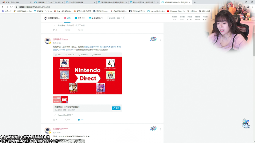Switch to the fifth browser tab
The height and width of the screenshot is (143, 255).
[144, 2]
